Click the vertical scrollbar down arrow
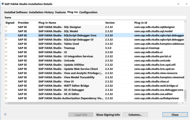Screen dimensions: 190x121 tap(185, 101)
